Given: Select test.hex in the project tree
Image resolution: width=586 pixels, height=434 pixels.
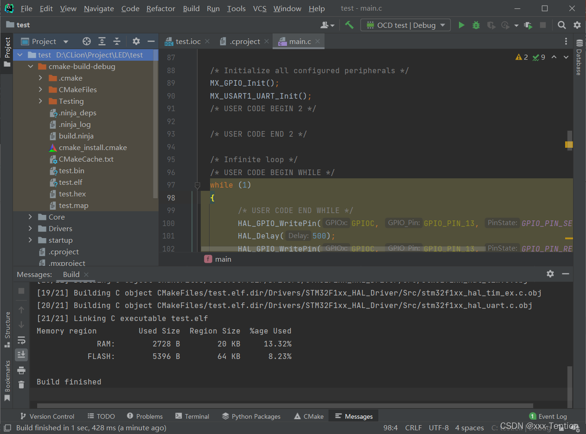Looking at the screenshot, I should pos(72,194).
